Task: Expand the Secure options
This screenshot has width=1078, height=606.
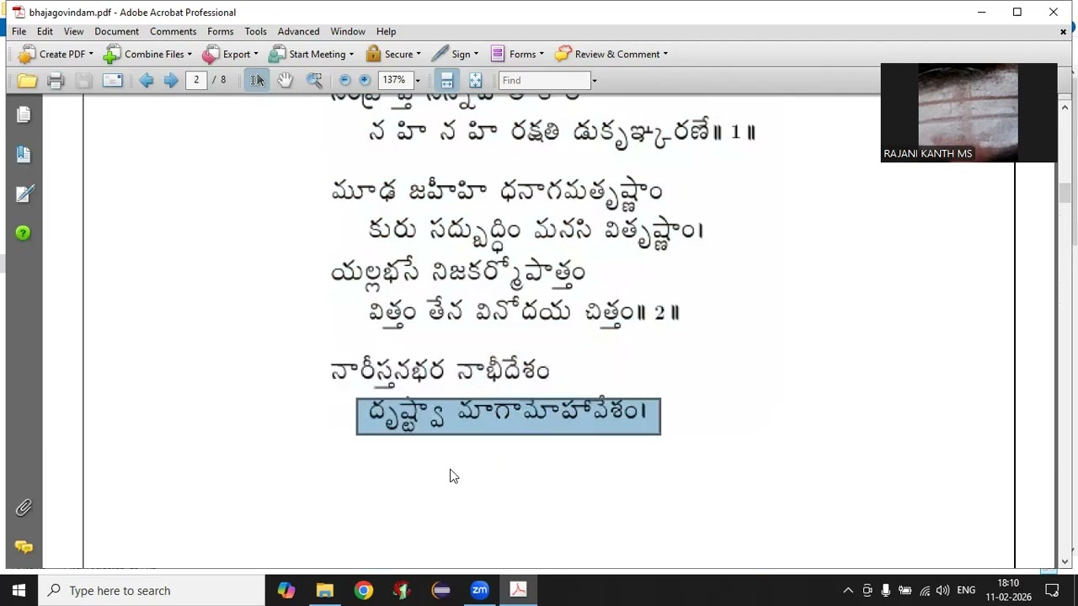Action: click(x=394, y=54)
